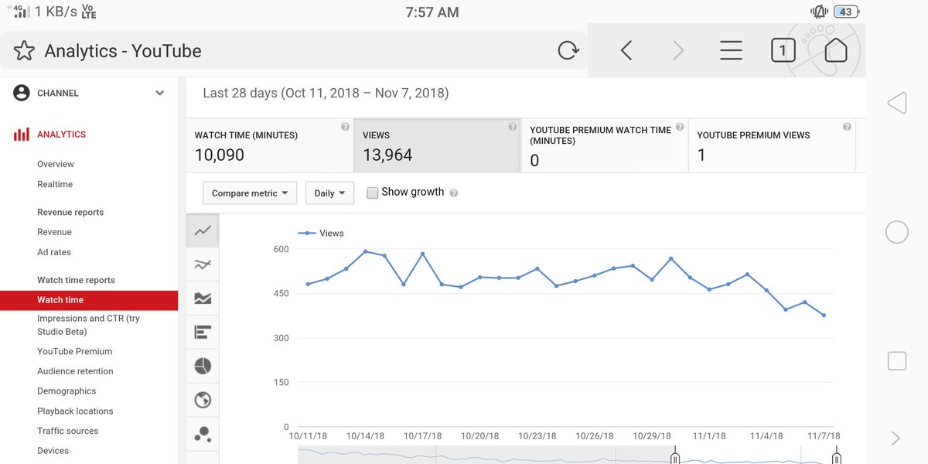Open the Daily granularity dropdown
928x464 pixels.
(x=329, y=193)
